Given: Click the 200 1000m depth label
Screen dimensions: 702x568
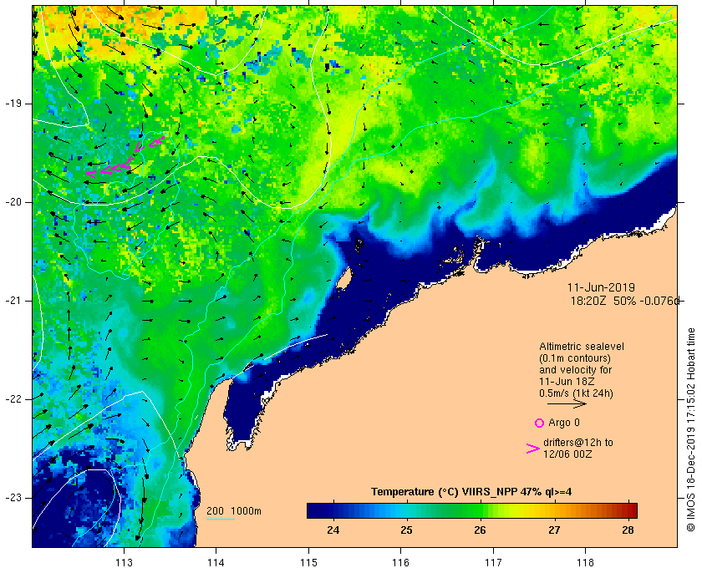Looking at the screenshot, I should (x=234, y=511).
